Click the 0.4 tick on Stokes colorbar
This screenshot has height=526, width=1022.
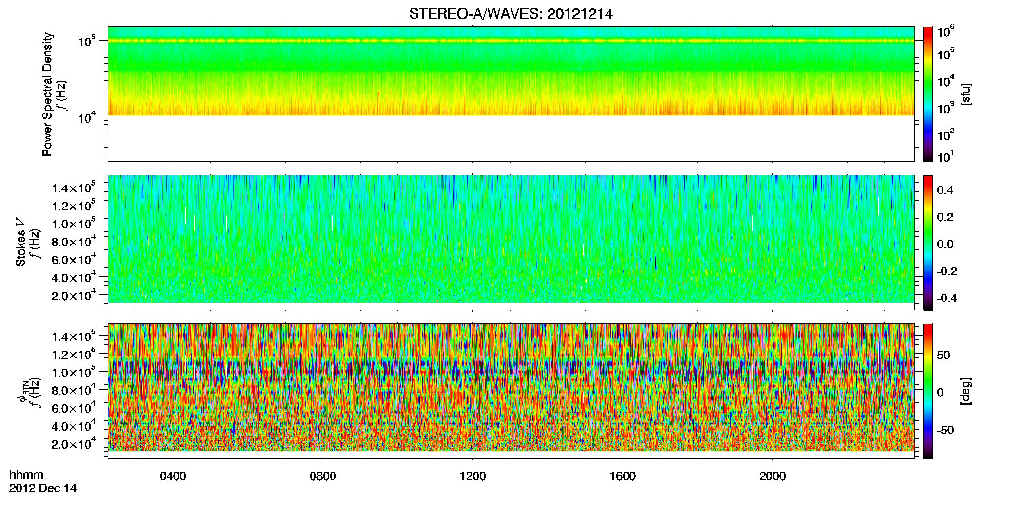pyautogui.click(x=945, y=190)
